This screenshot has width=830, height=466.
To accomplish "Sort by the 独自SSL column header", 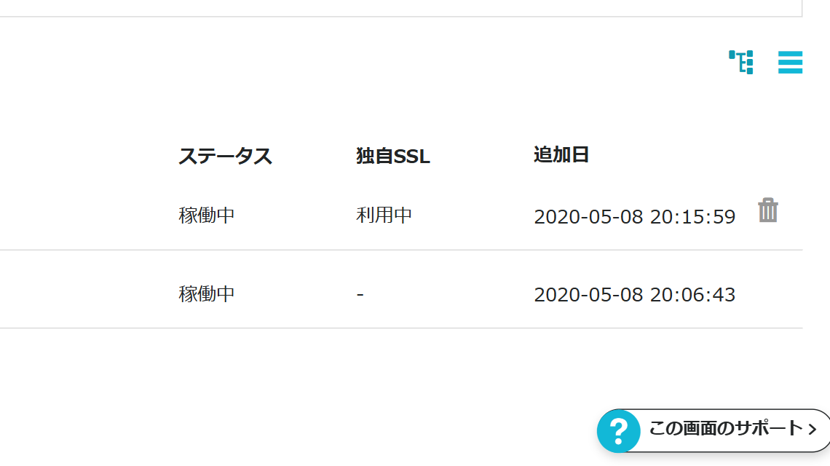I will pos(393,156).
